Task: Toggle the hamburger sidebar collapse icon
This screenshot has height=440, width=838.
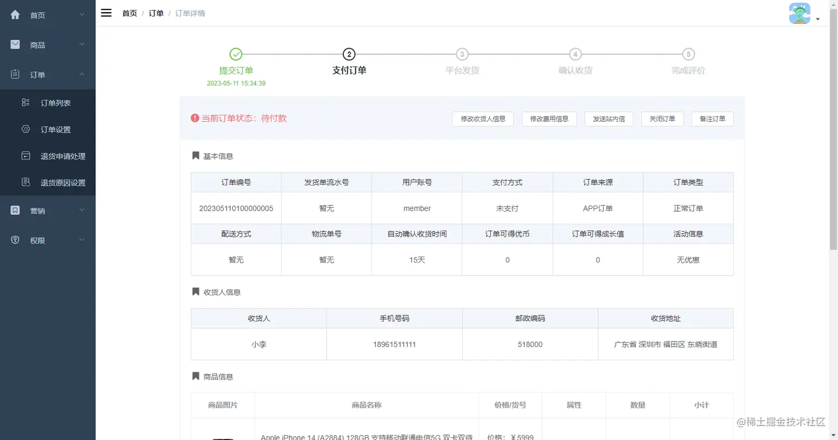Action: 106,13
